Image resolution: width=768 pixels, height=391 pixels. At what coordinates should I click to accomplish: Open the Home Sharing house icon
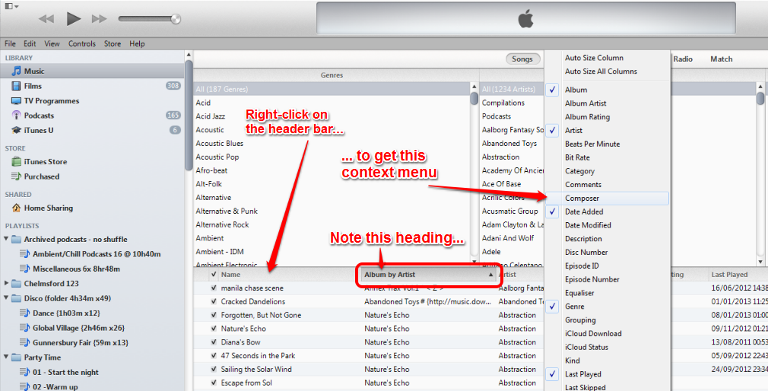point(16,208)
